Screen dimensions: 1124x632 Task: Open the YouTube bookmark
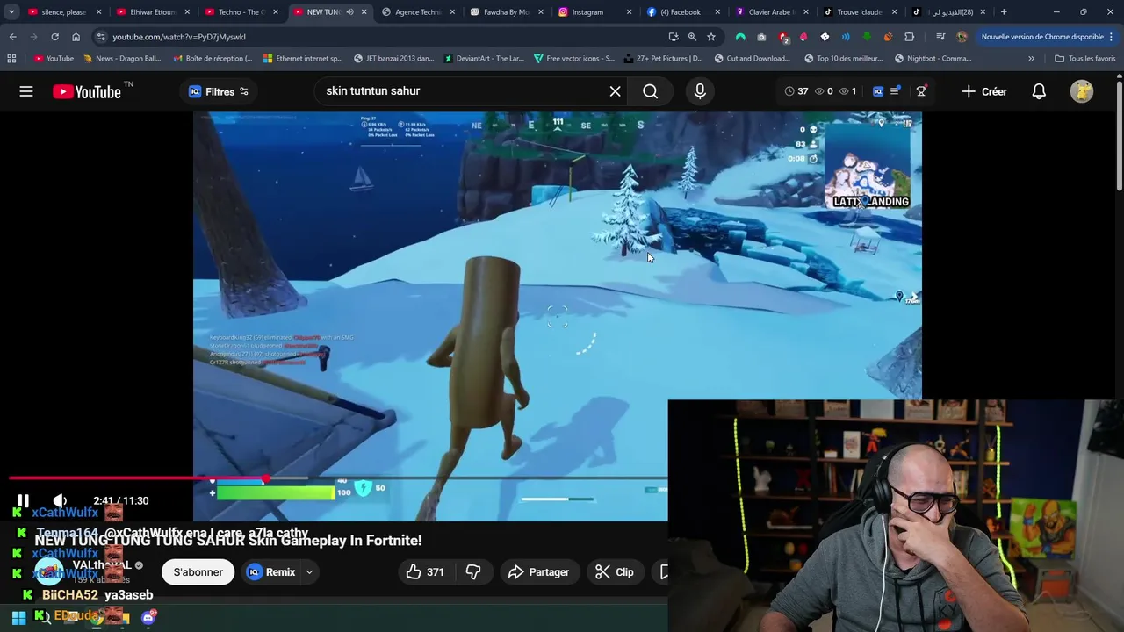(54, 59)
